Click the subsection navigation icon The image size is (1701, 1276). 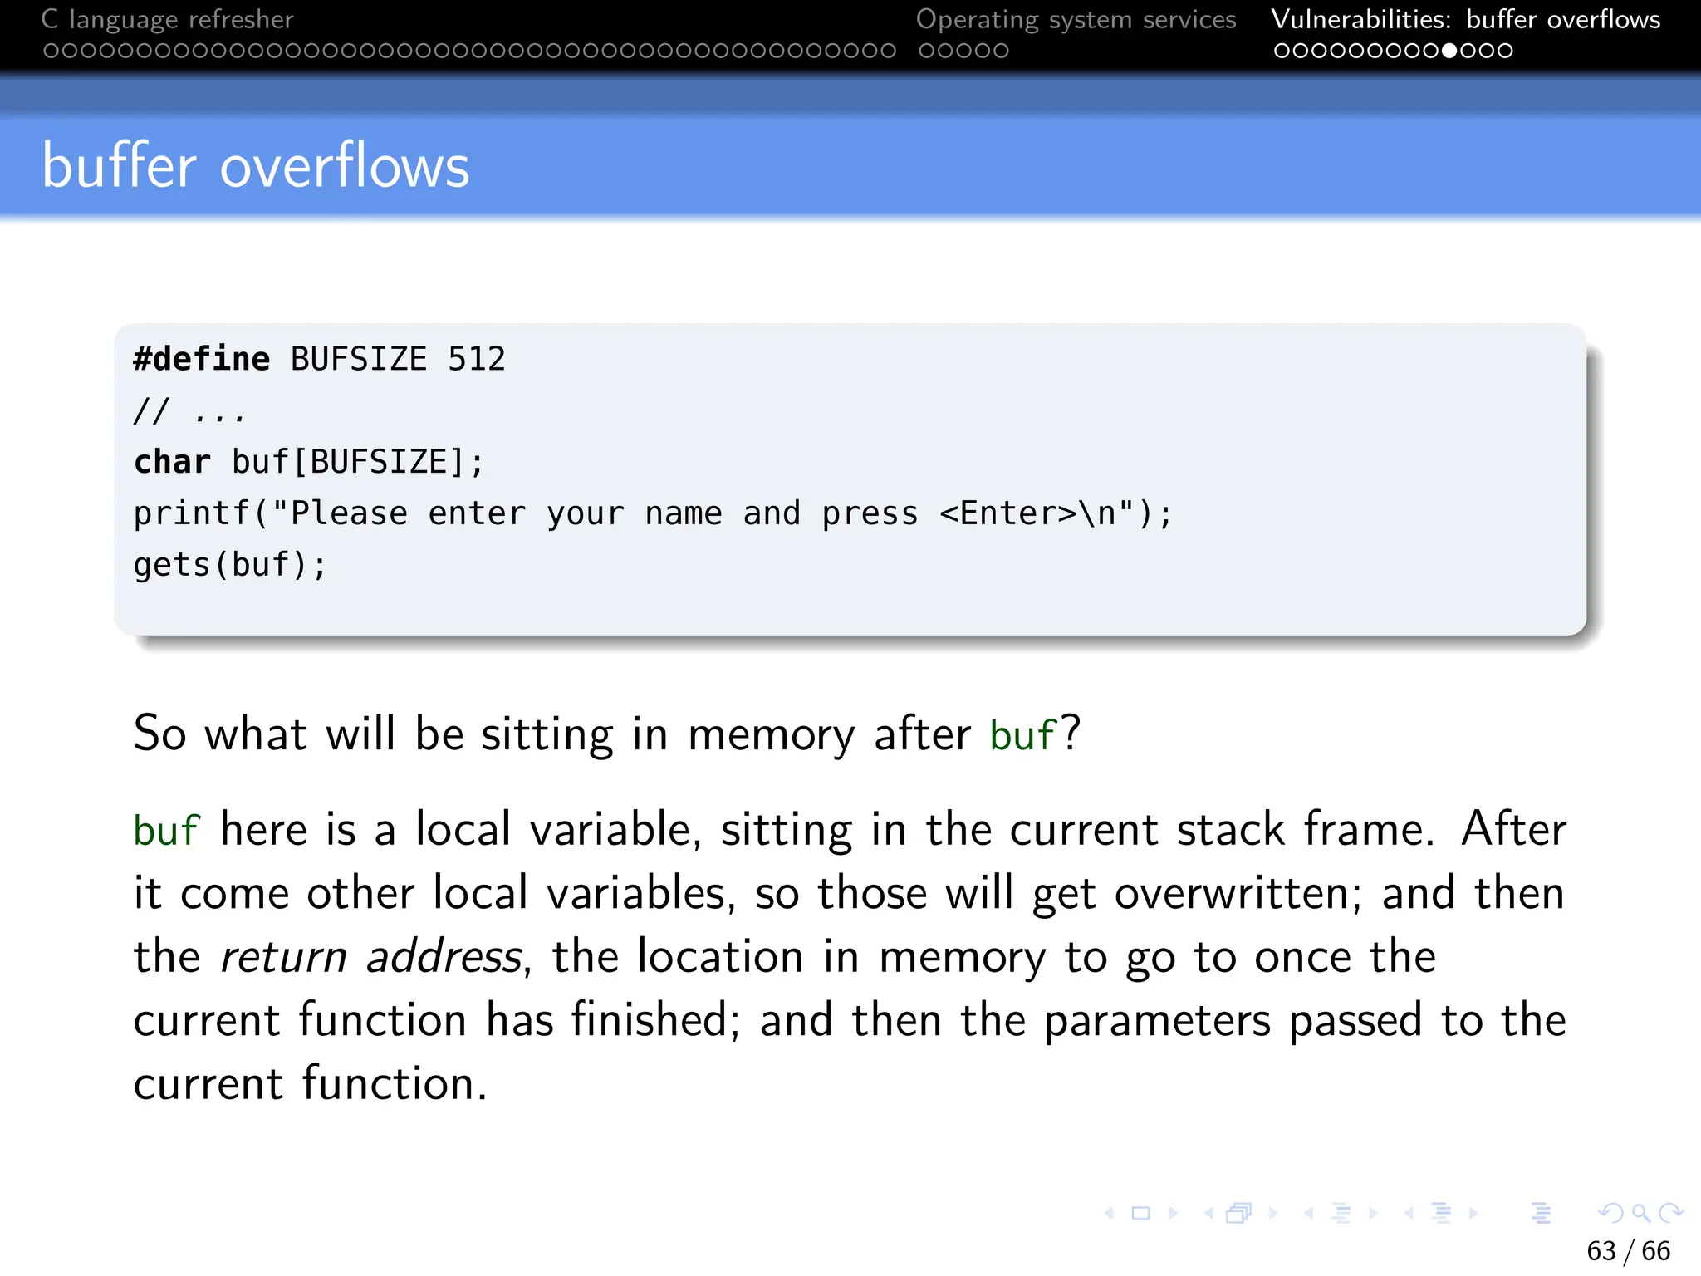[1341, 1214]
